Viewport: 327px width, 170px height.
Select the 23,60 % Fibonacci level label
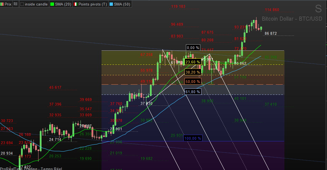point(193,62)
